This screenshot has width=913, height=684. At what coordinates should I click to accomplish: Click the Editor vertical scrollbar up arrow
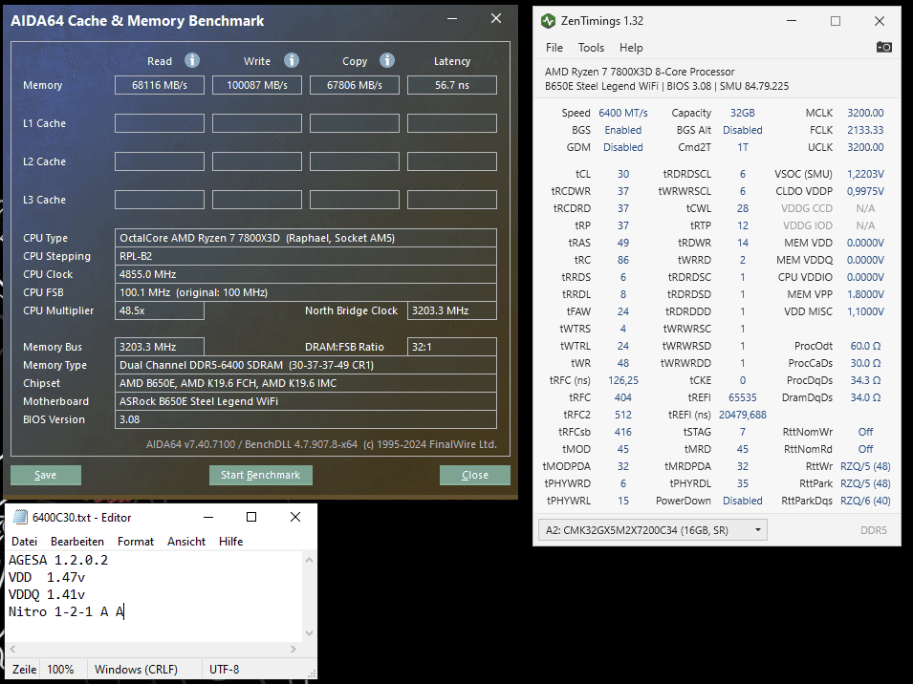click(x=309, y=560)
